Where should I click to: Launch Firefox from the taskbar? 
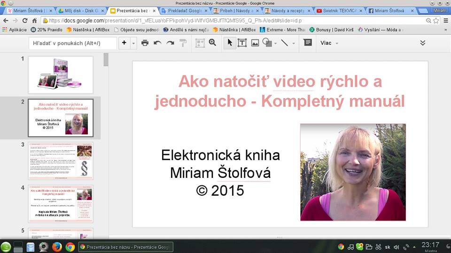(x=57, y=247)
